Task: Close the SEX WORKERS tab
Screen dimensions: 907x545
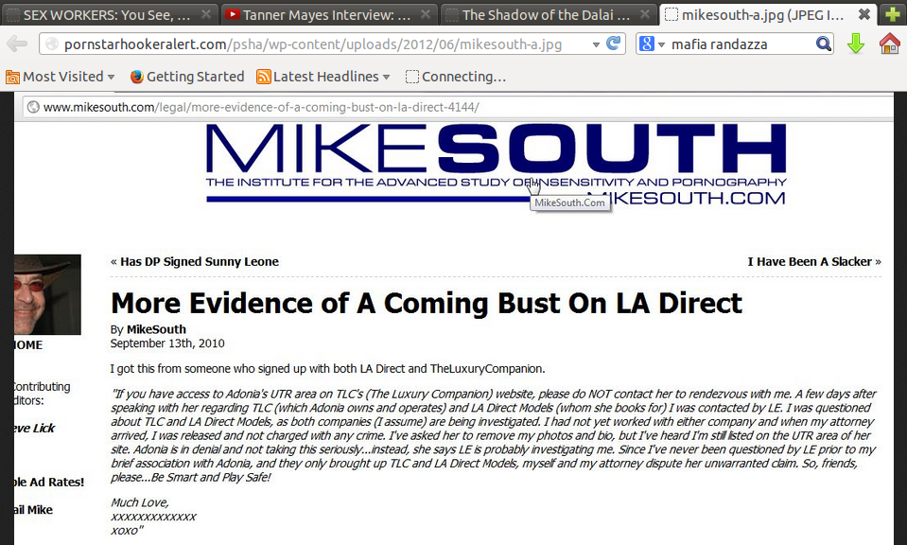Action: click(205, 14)
